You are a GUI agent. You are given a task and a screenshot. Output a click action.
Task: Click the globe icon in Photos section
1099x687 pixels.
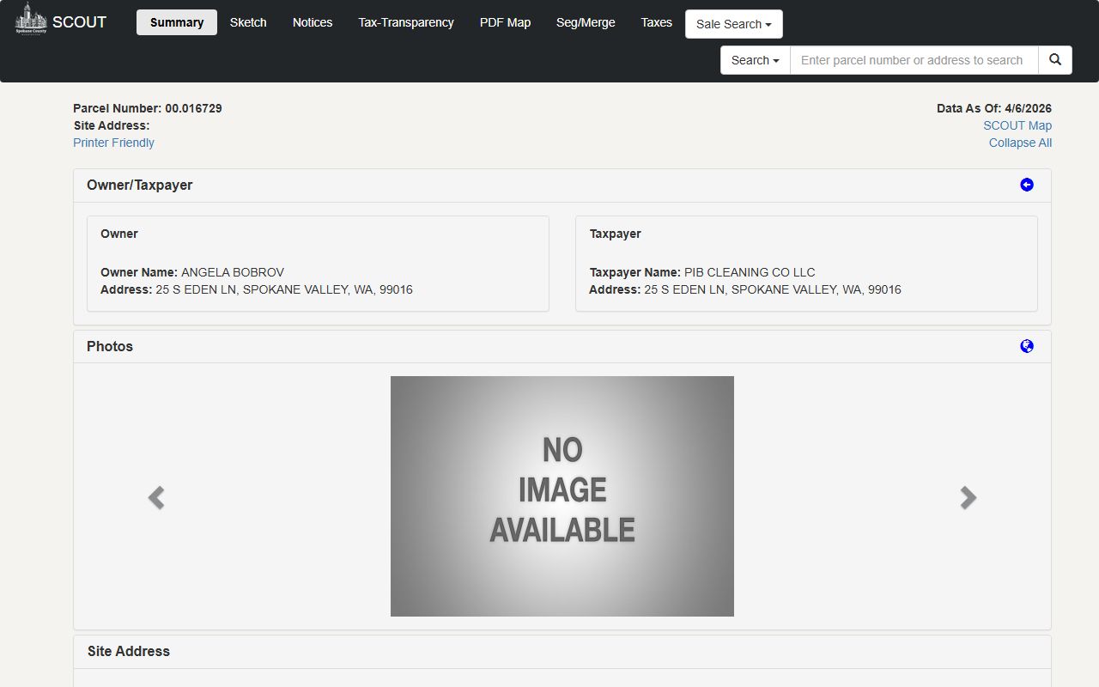[x=1026, y=346]
